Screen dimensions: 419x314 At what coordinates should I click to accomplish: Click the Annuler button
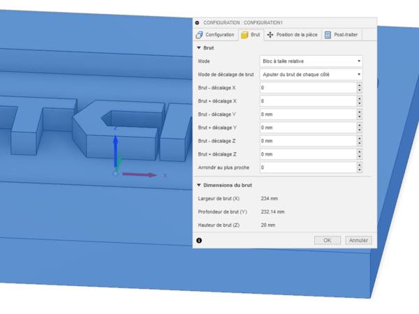tap(358, 240)
